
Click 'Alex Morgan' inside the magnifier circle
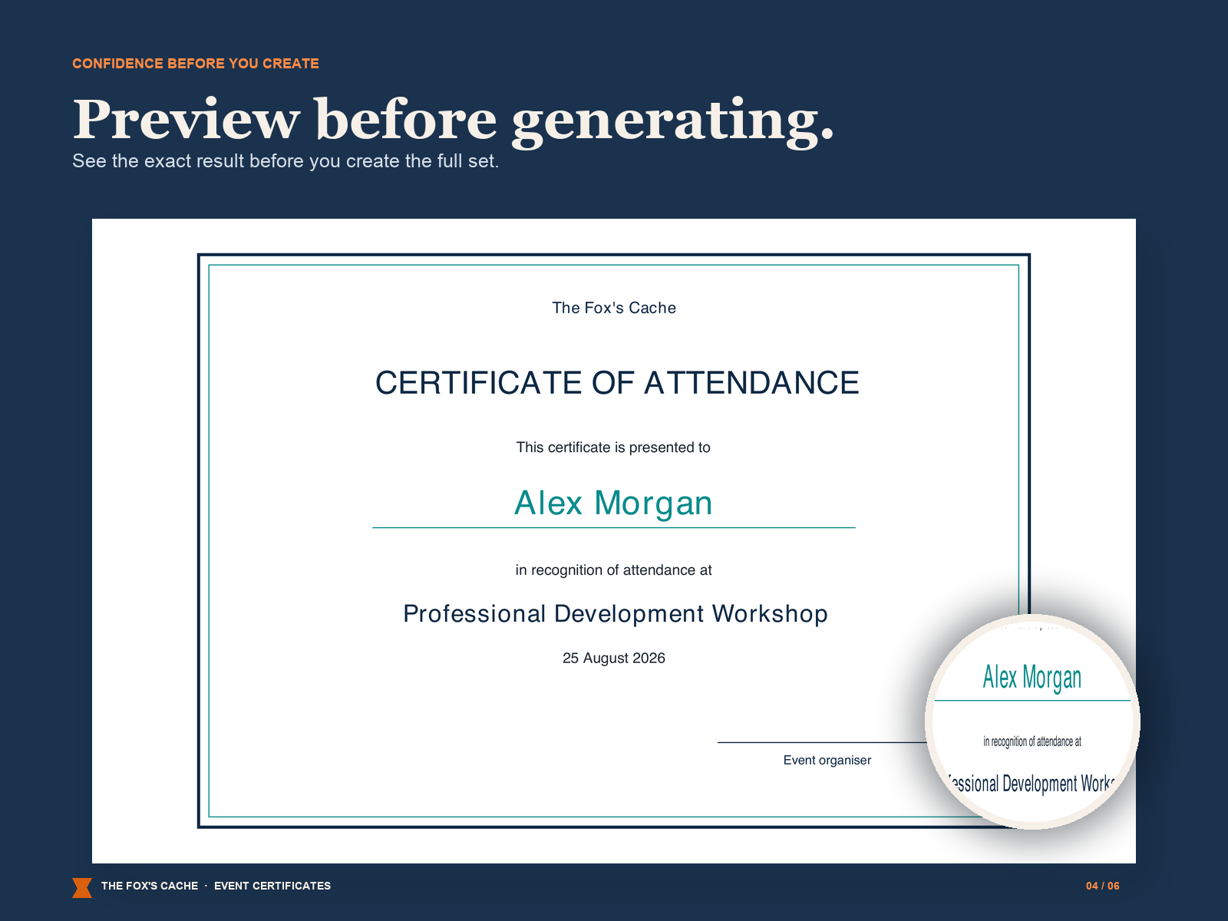pyautogui.click(x=1032, y=678)
